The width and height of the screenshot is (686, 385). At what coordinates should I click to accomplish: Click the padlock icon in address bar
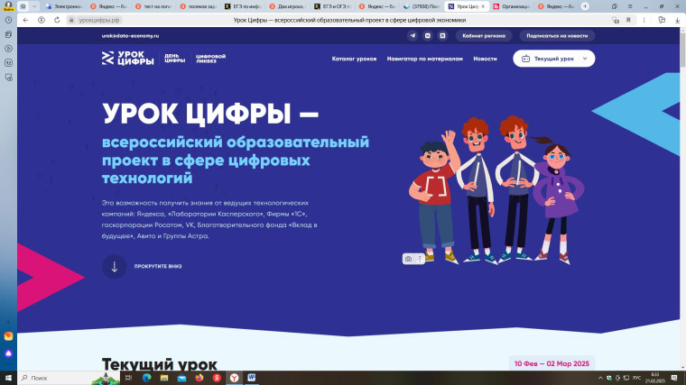coord(71,20)
